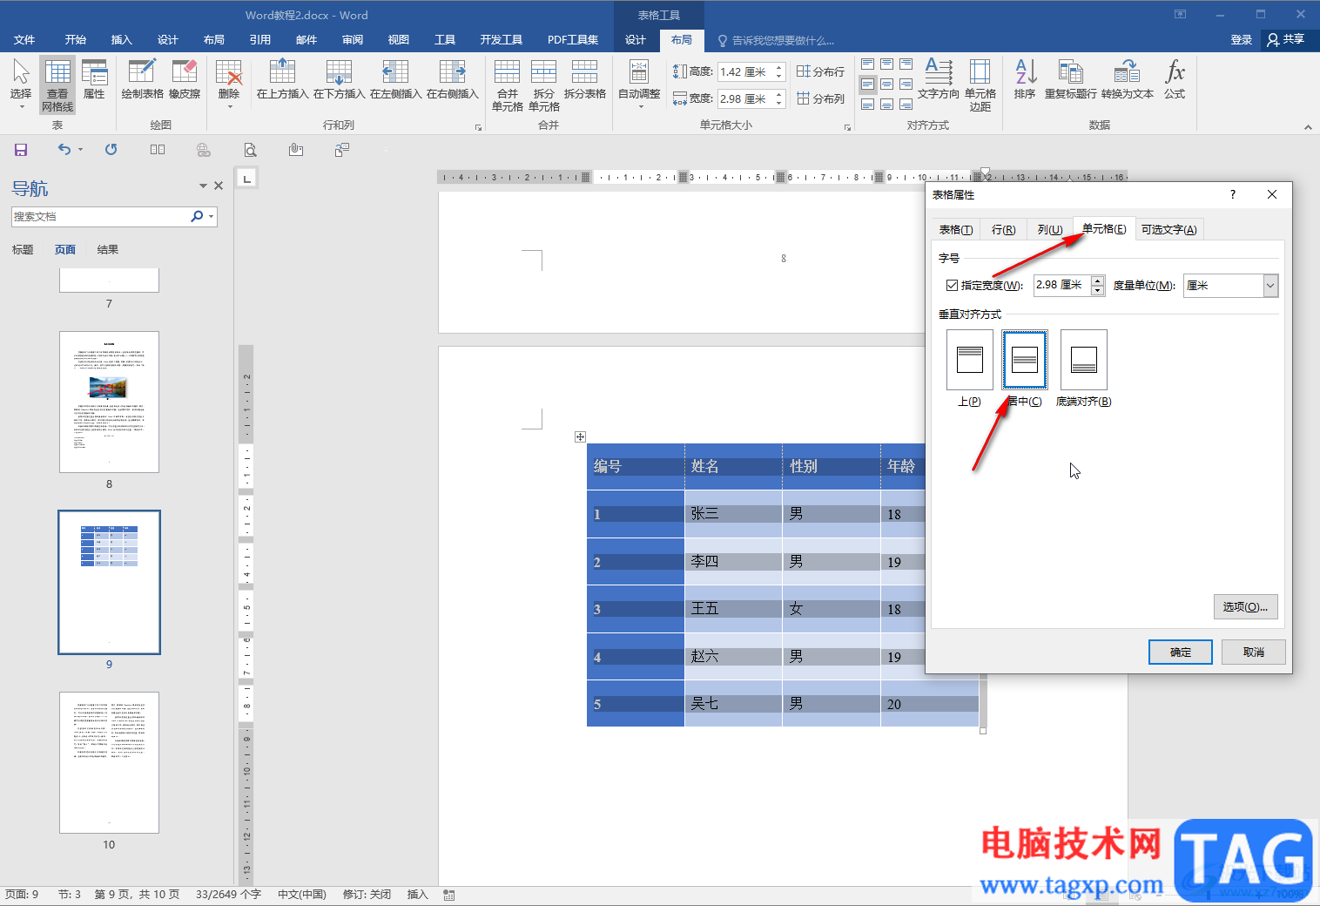Screen dimensions: 1320x906
Task: Increase cell width spinner in dialog
Action: coord(1097,281)
